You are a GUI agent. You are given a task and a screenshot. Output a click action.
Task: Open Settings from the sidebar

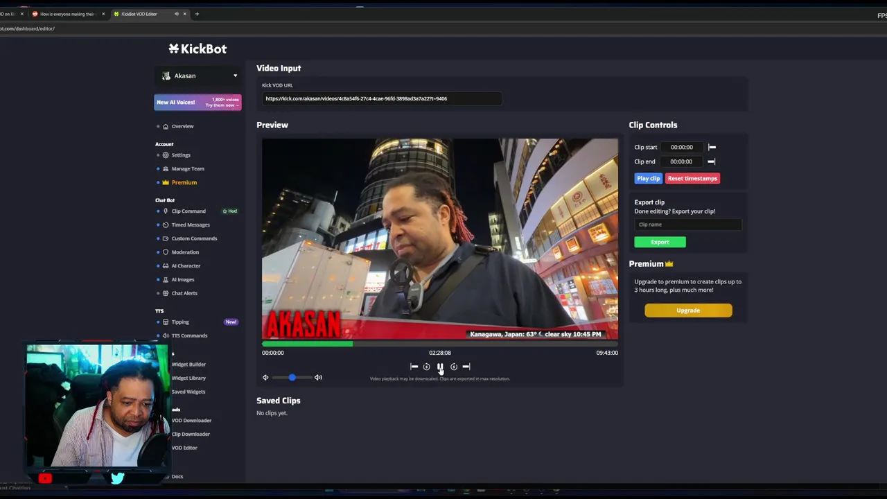pos(181,155)
